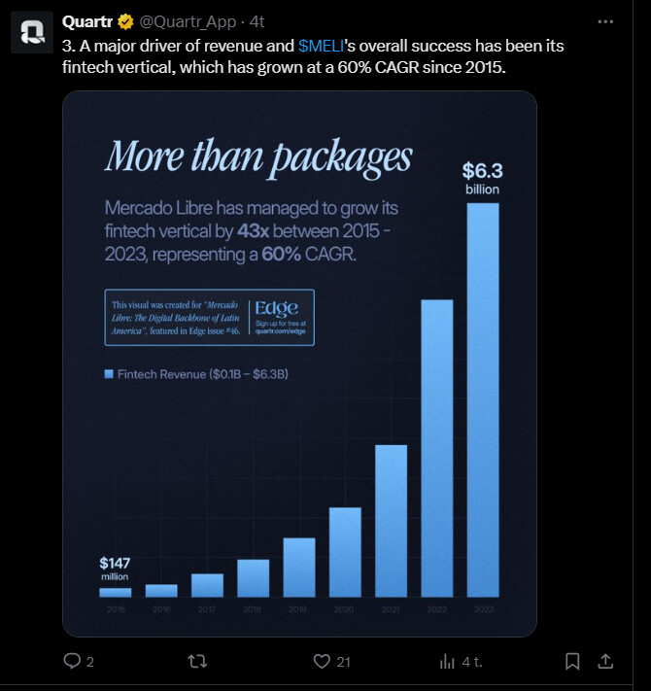The image size is (651, 691).
Task: Open the $MELI cashtag link
Action: pos(321,47)
